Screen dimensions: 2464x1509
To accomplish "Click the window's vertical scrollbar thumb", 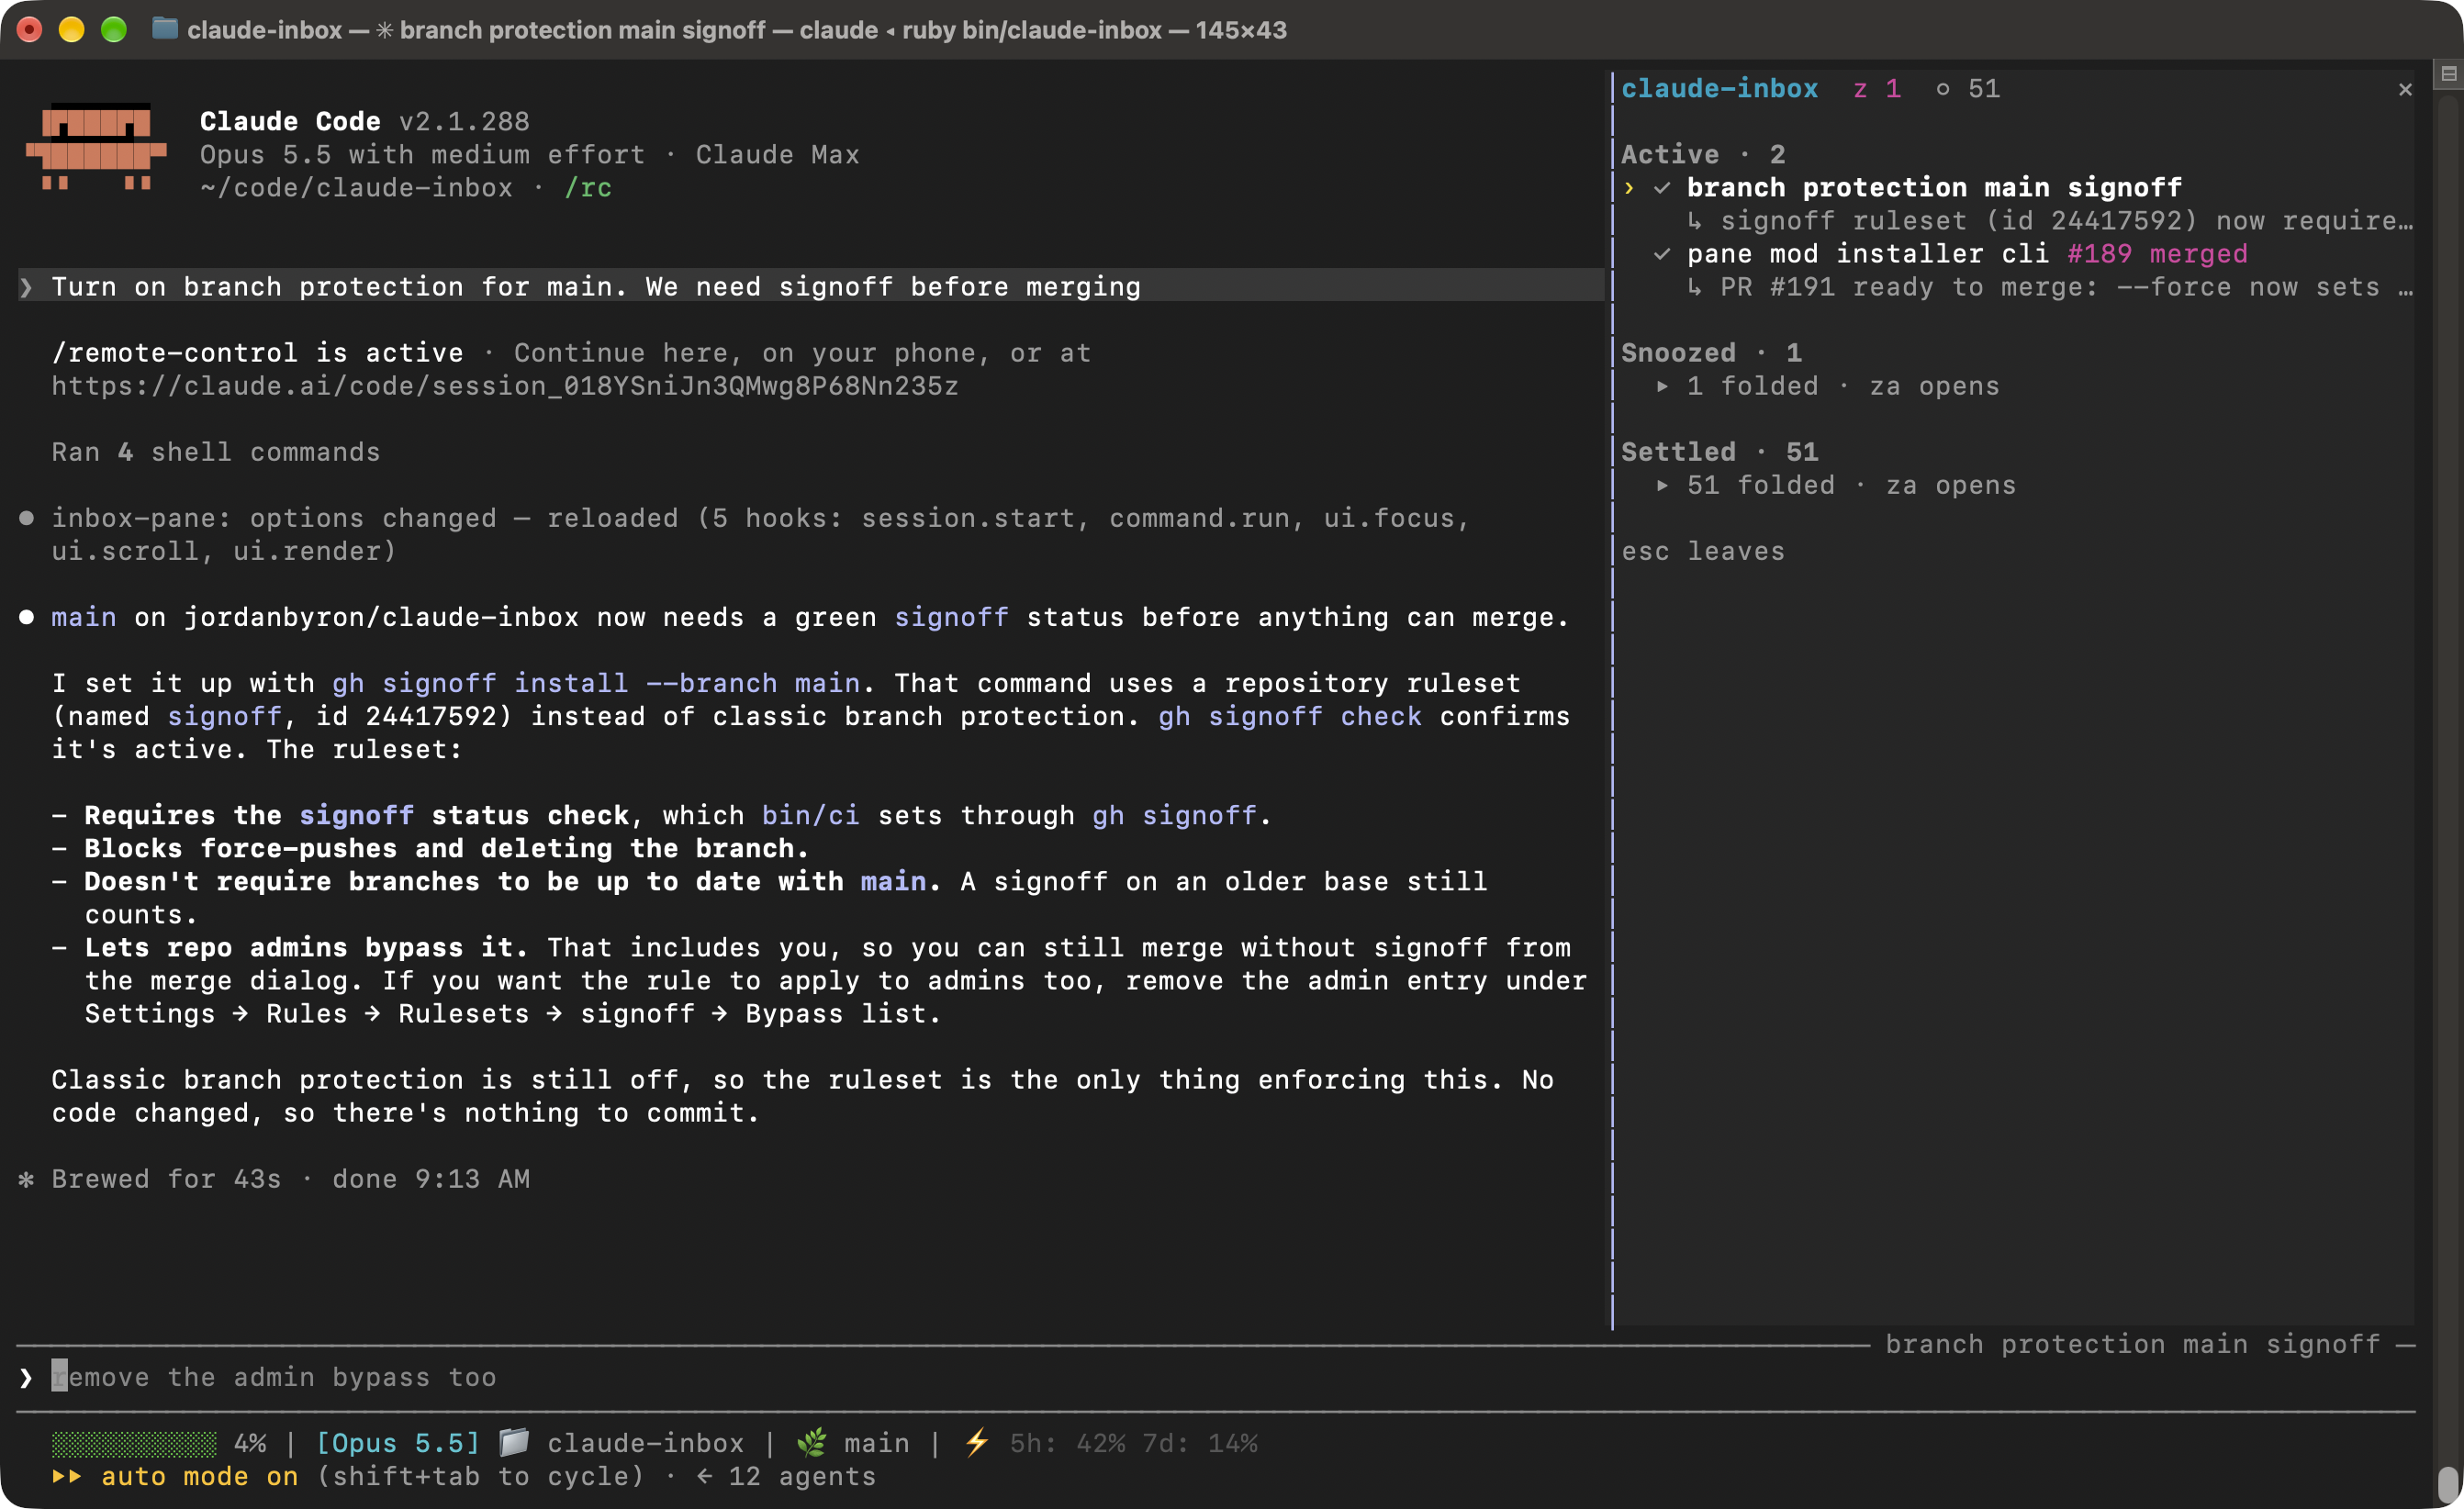I will tap(2448, 1484).
